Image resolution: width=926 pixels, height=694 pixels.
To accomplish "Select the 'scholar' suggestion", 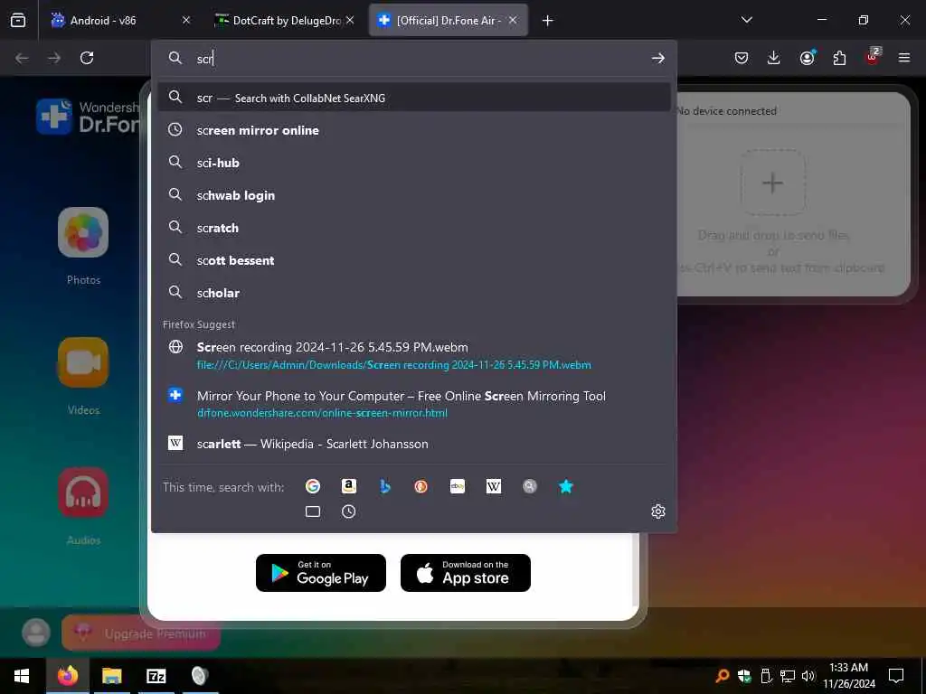I will point(414,292).
